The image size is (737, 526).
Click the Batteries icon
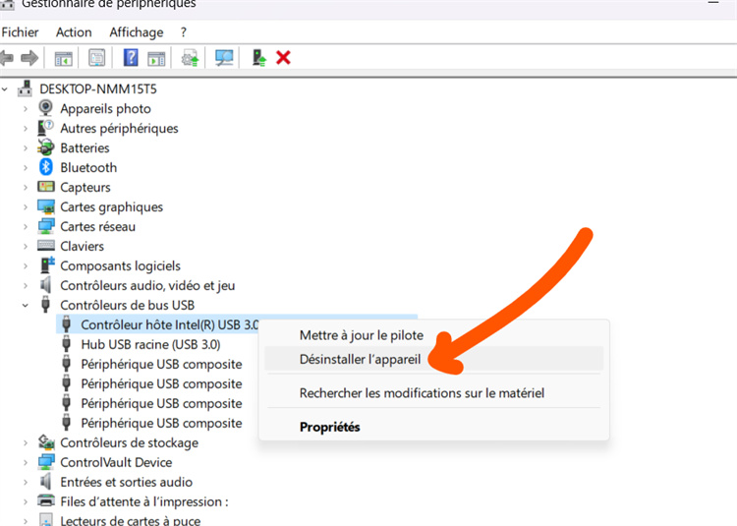tap(45, 147)
